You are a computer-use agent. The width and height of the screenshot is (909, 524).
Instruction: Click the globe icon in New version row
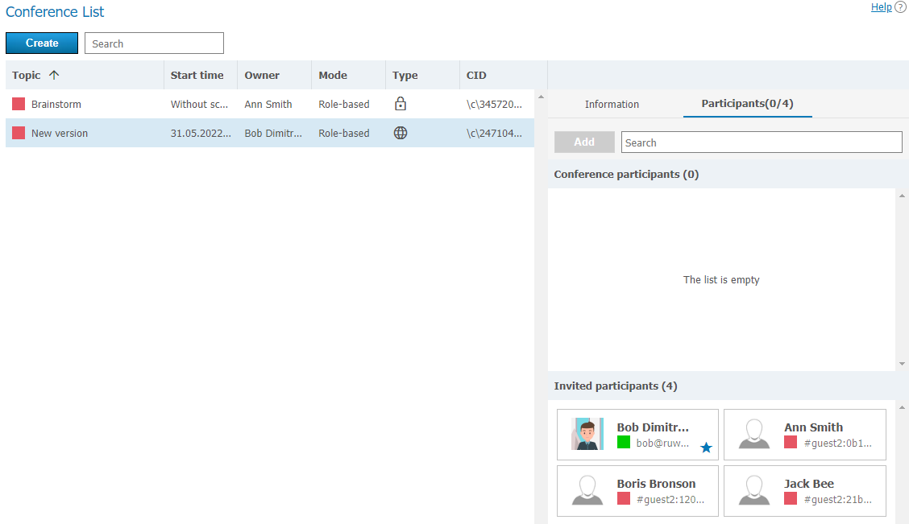click(400, 133)
